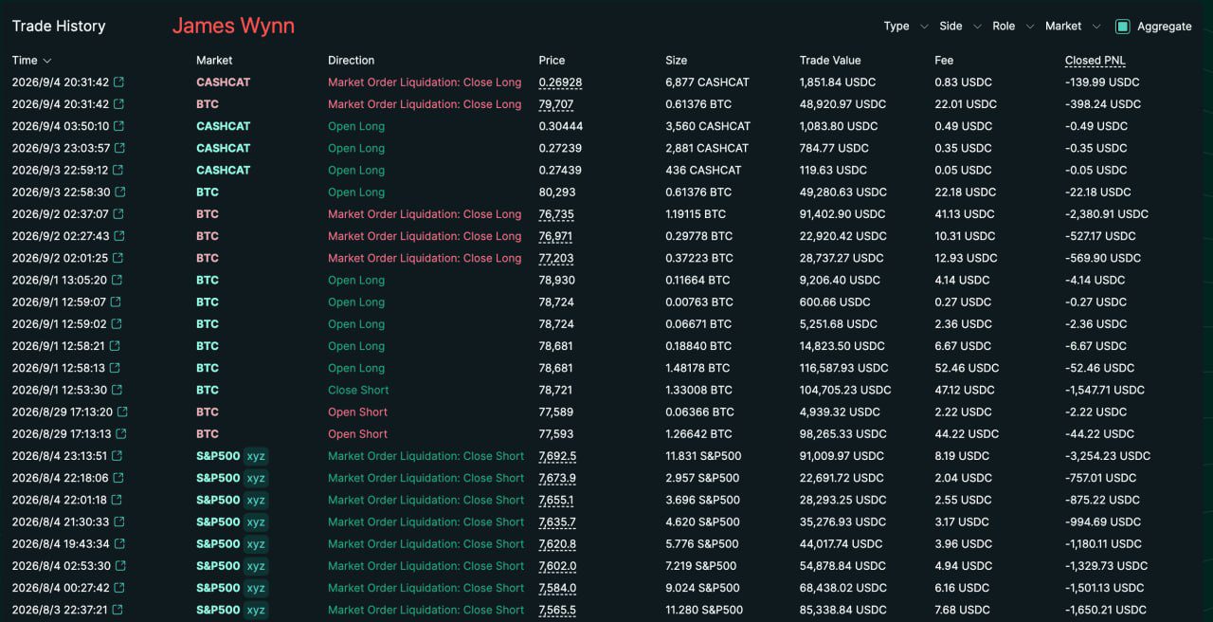Image resolution: width=1213 pixels, height=622 pixels.
Task: Click the 79,707 BTC liquidation price
Action: coord(556,104)
